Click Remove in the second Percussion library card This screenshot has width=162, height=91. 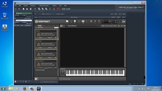click(50, 48)
